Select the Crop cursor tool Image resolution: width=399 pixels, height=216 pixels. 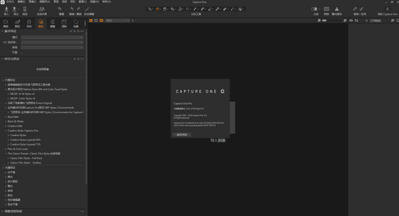point(172,9)
